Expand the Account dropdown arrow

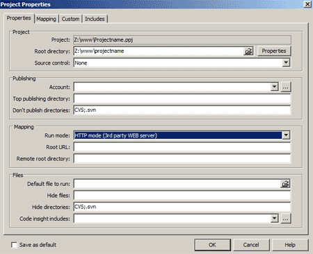pos(275,87)
